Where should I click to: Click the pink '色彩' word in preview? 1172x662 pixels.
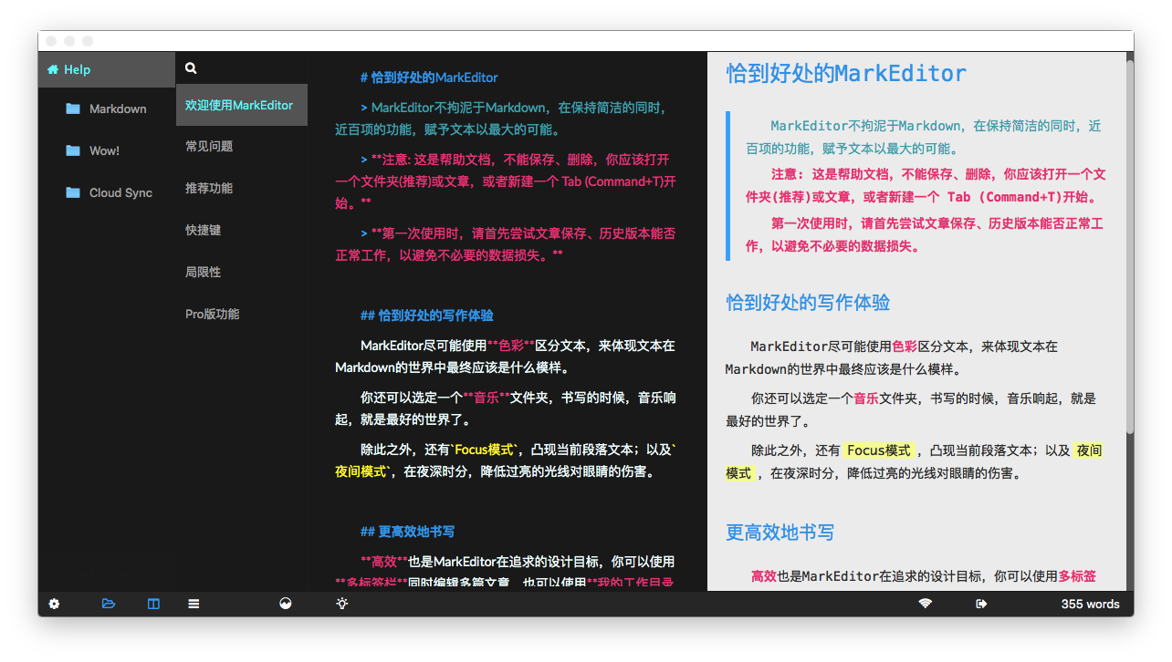[x=905, y=347]
